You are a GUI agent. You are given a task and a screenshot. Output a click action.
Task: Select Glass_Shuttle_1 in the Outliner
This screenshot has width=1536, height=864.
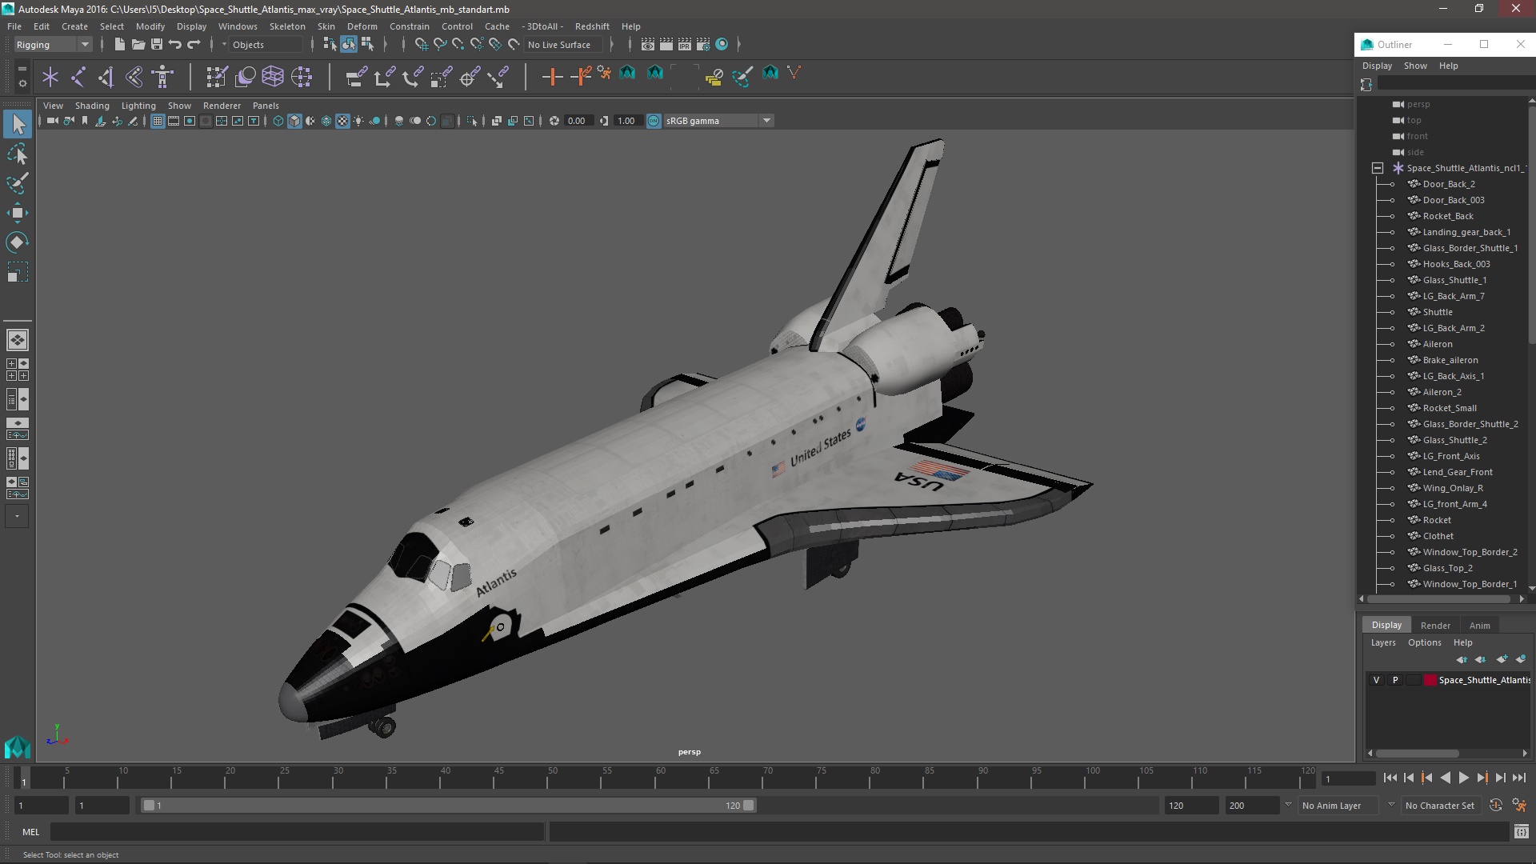tap(1454, 280)
